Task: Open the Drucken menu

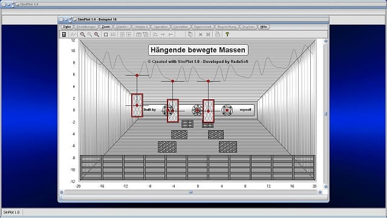Action: [x=248, y=27]
